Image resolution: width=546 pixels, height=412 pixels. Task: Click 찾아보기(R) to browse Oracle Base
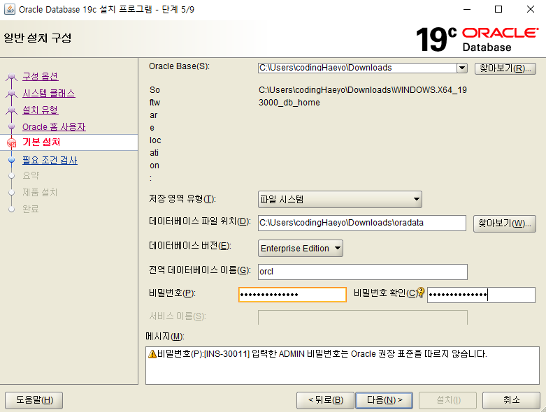pyautogui.click(x=505, y=68)
